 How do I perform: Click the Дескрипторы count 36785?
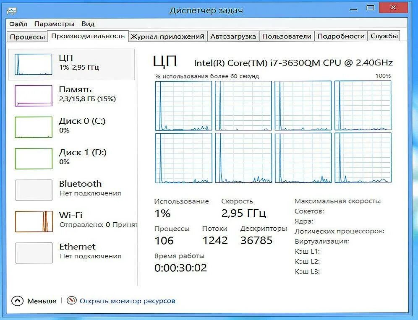[x=256, y=241]
